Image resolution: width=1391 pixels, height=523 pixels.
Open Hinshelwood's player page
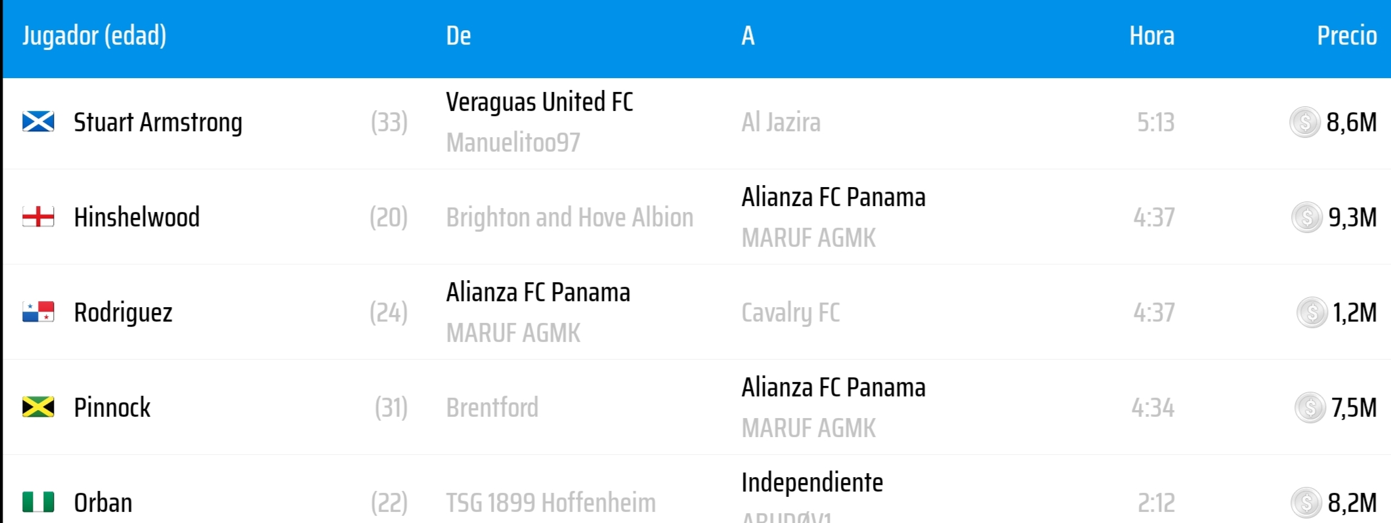(137, 217)
